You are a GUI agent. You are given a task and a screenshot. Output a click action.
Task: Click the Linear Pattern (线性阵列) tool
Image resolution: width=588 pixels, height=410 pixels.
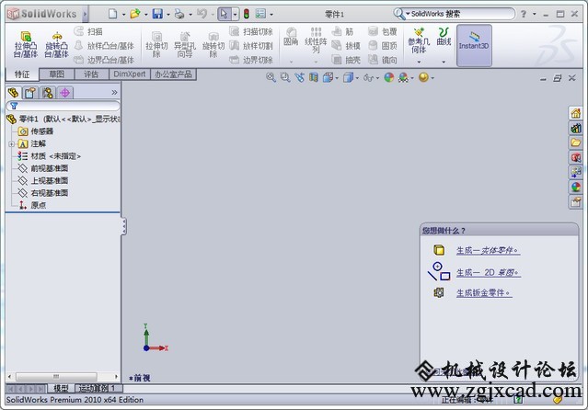[316, 40]
